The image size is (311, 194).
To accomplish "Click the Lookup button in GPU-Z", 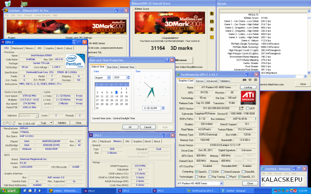I will 248,87.
